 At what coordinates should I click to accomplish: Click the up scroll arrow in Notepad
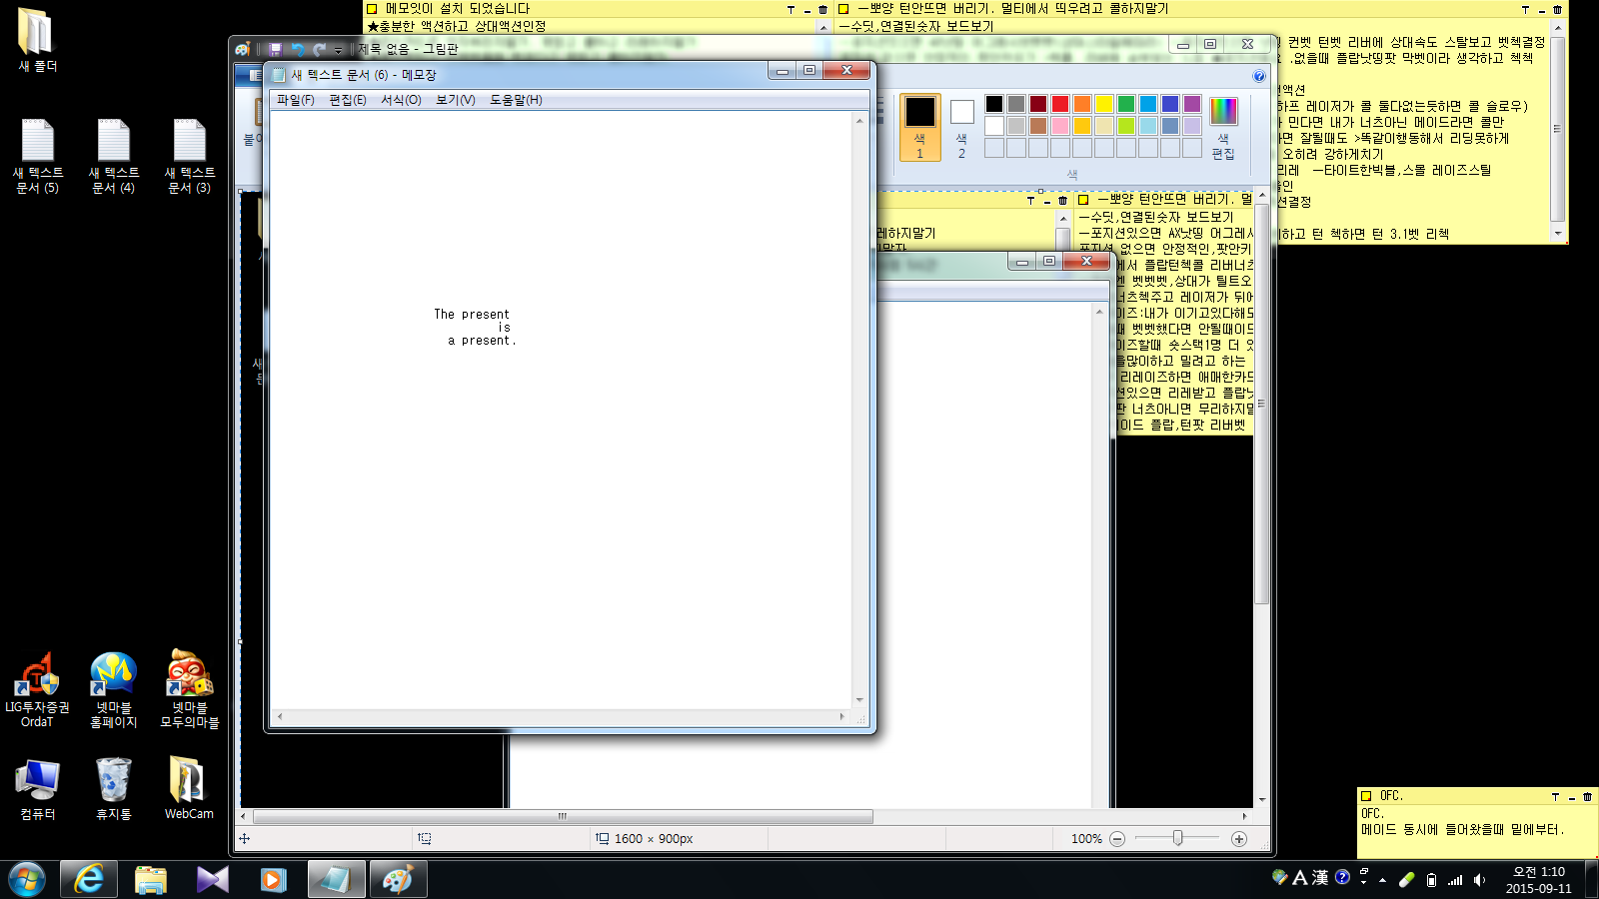tap(859, 120)
